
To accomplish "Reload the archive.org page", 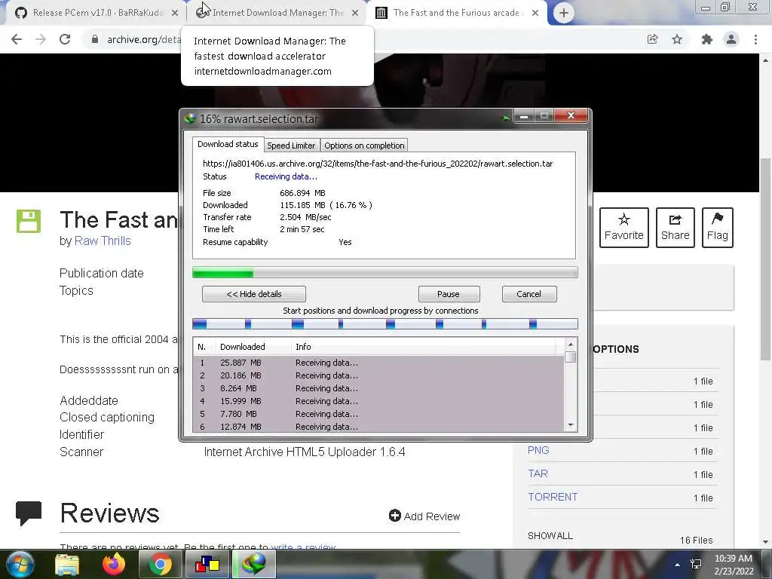I will 65,39.
